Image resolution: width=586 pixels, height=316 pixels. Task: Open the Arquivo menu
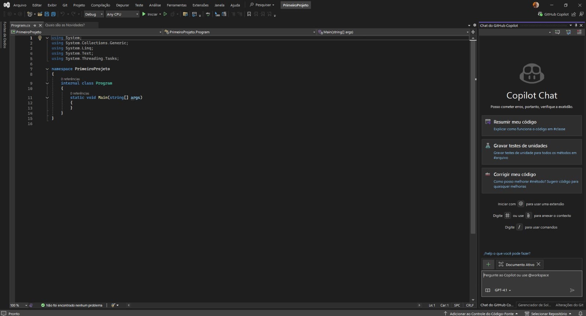20,5
